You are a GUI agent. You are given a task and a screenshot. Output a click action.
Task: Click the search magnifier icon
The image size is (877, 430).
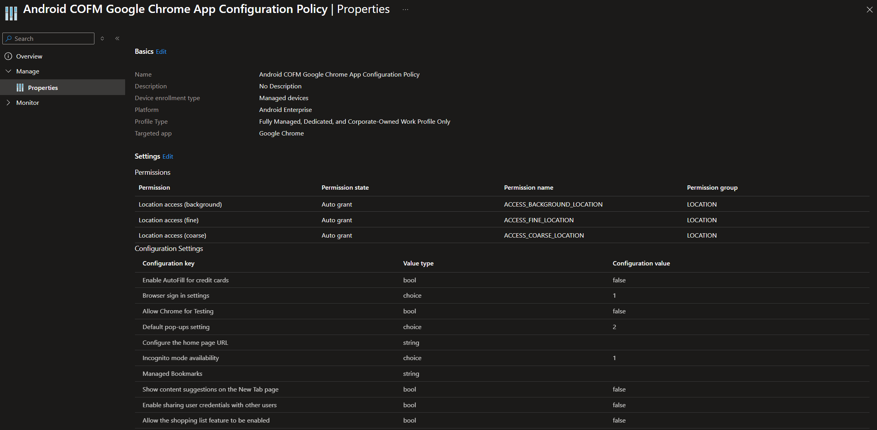9,38
